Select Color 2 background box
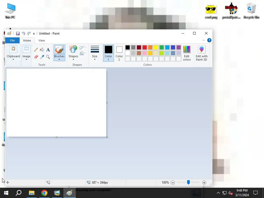 119,53
